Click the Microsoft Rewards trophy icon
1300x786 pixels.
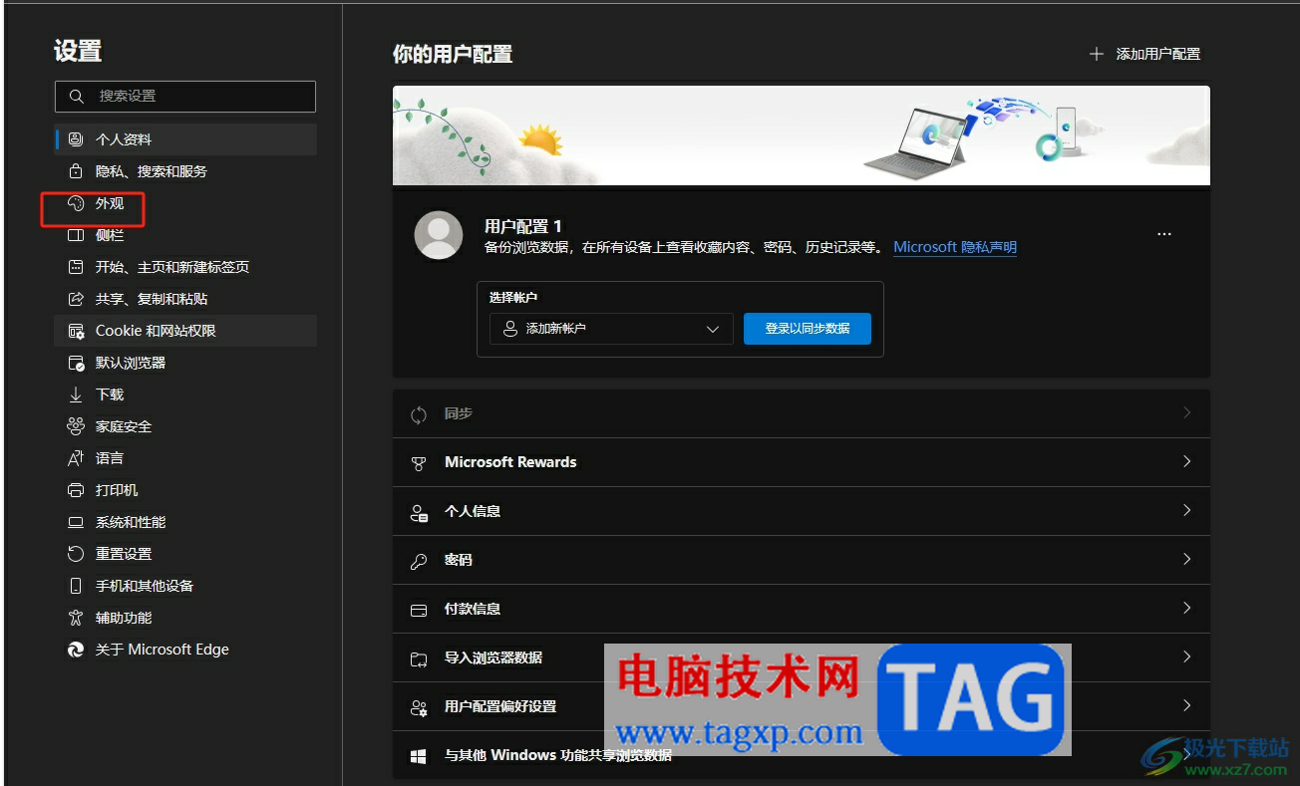419,463
